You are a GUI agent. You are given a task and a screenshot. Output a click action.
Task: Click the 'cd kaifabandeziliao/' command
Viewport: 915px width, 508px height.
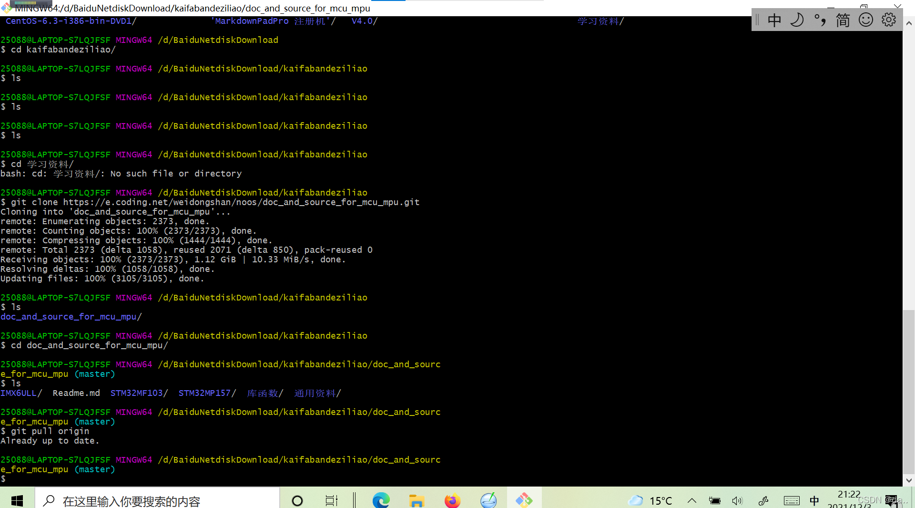tap(63, 50)
